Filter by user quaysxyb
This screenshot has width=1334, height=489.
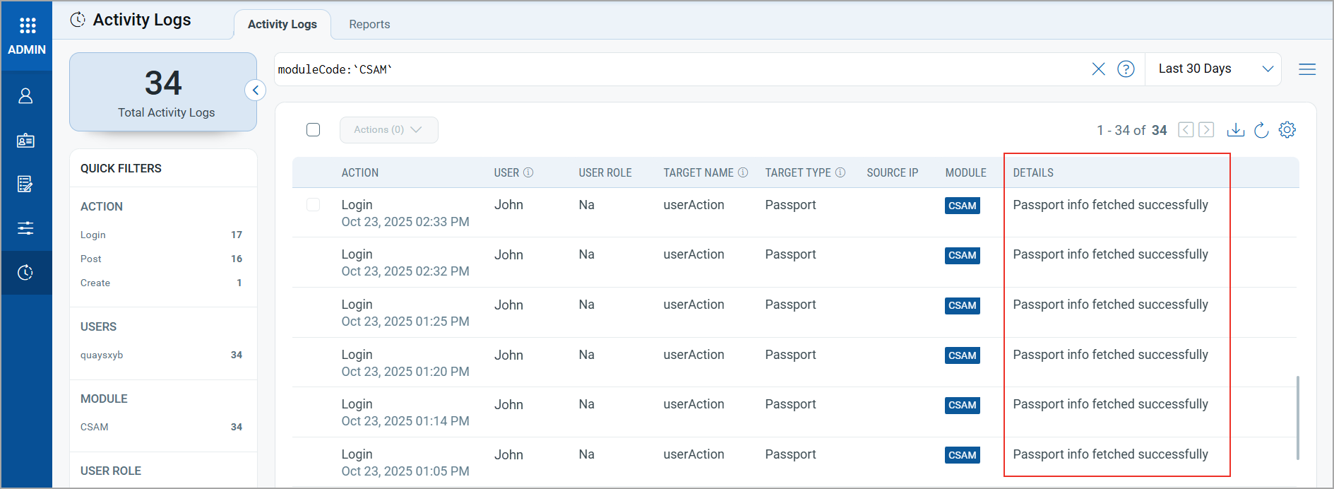(102, 355)
